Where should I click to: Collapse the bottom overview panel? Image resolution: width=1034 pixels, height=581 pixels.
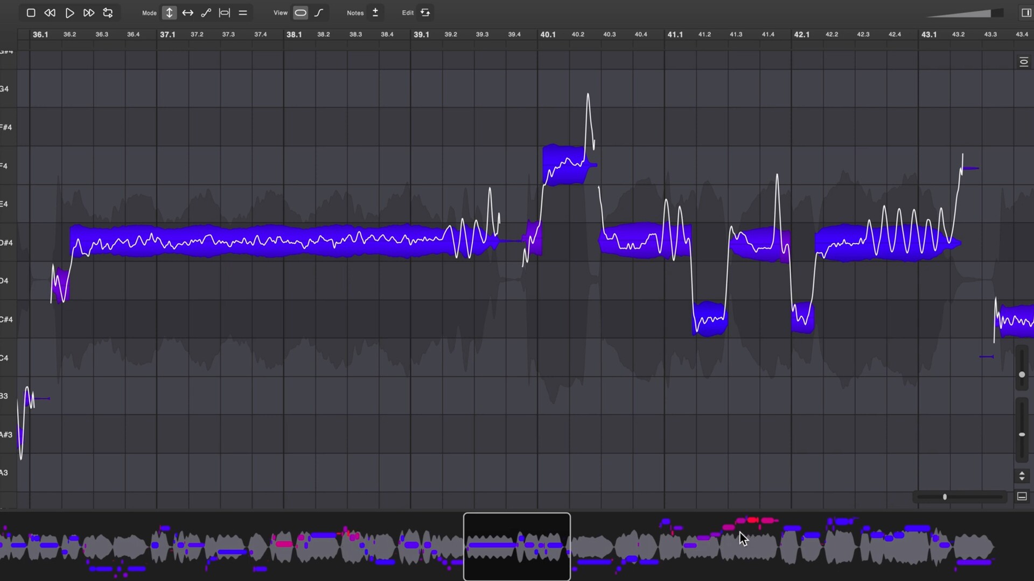click(x=1022, y=497)
